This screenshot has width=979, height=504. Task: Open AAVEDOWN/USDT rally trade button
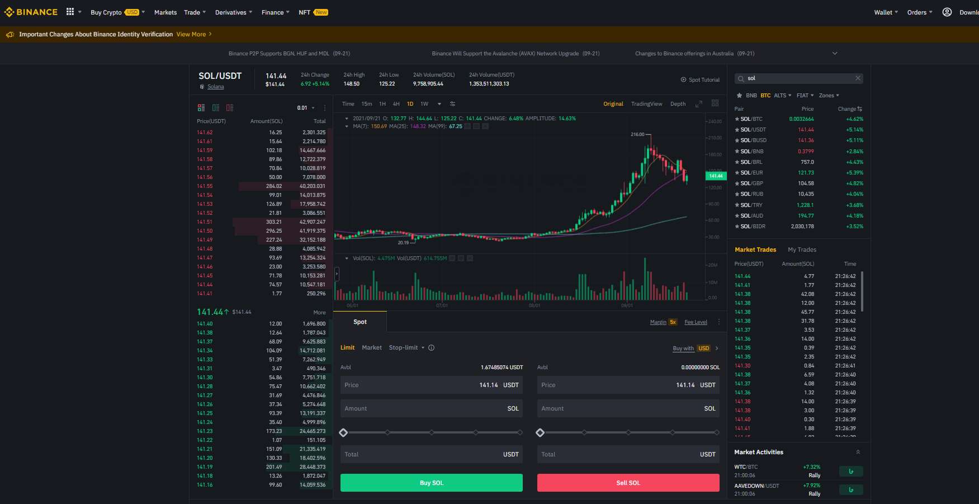coord(851,490)
